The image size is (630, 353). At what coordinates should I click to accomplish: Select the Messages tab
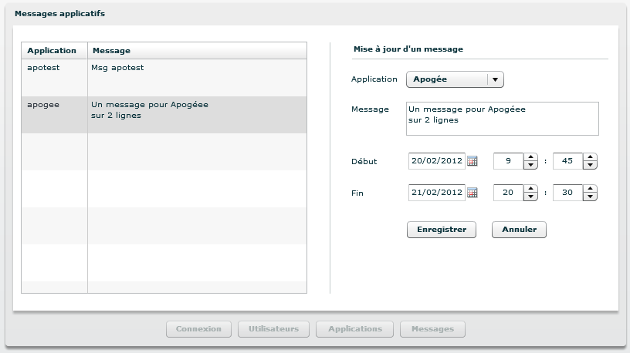pyautogui.click(x=432, y=329)
